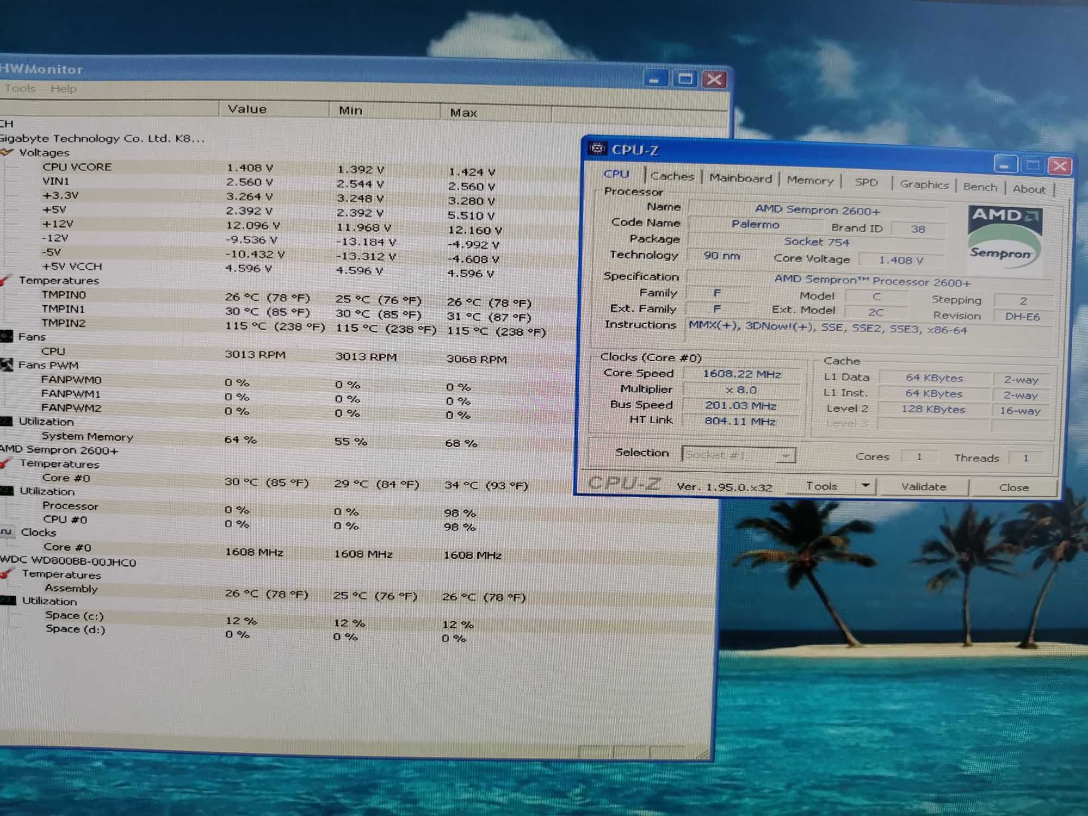Select the CPU tab in CPU-Z
Screen dimensions: 1088x816
(x=616, y=174)
